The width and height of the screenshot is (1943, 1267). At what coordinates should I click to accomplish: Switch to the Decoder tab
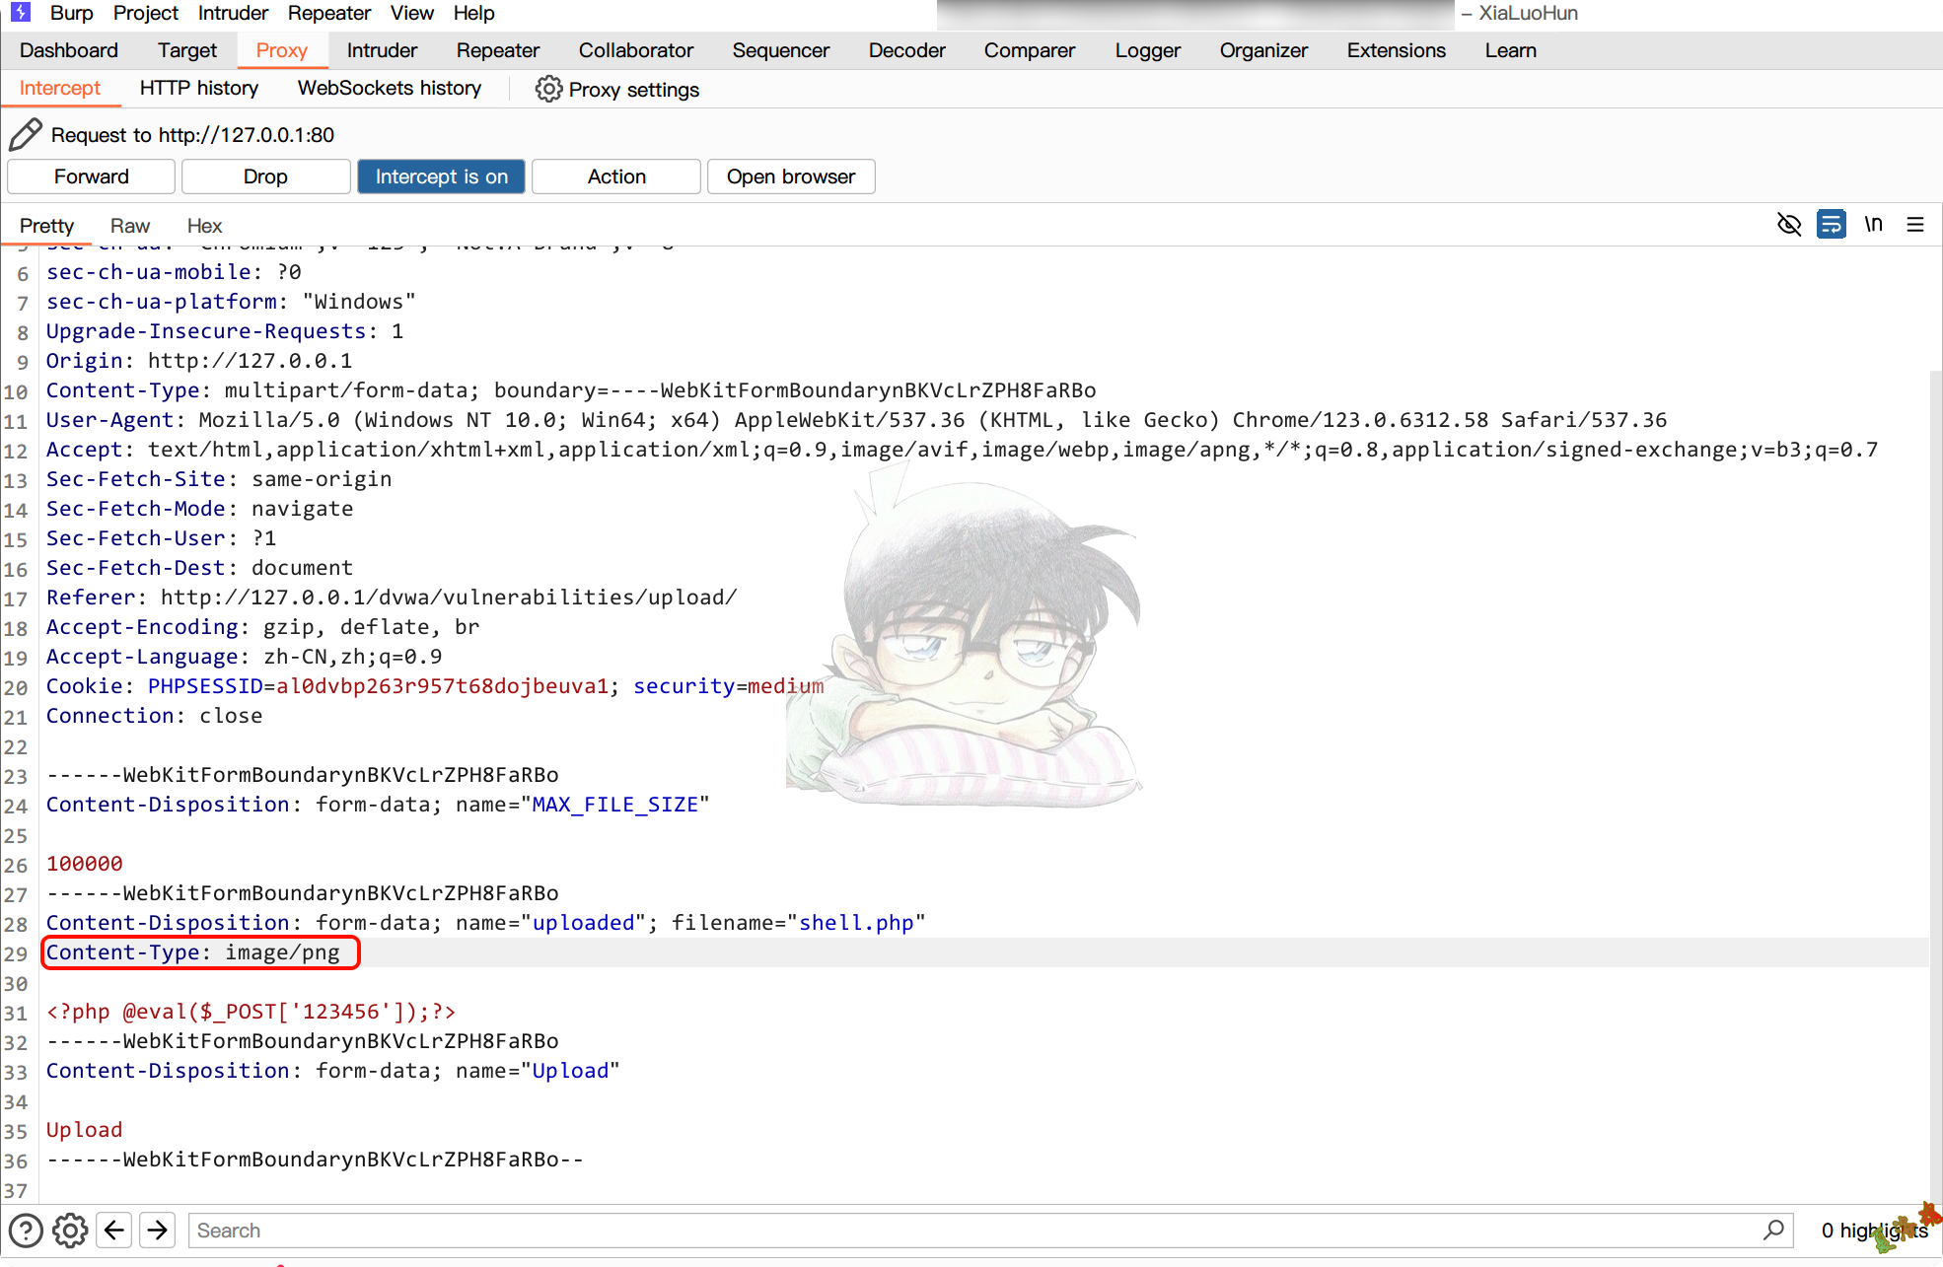click(x=907, y=50)
